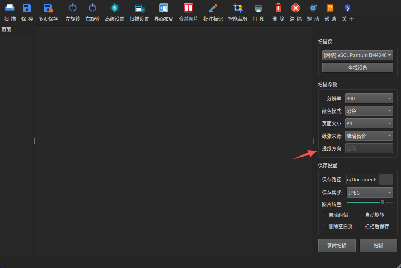Viewport: 401px width, 268px height.
Task: Open the 关于 about icon
Action: point(348,12)
